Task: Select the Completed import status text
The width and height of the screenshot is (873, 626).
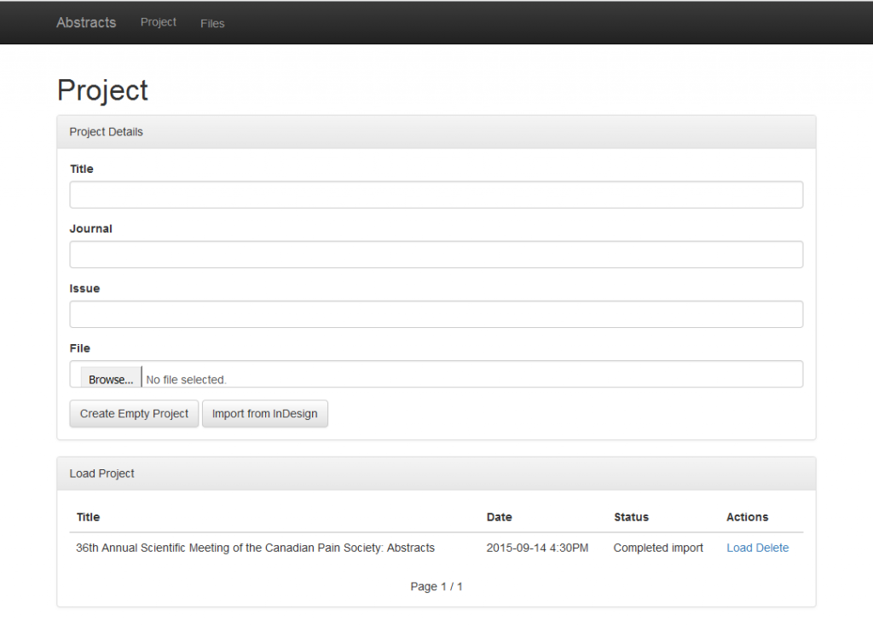Action: tap(657, 548)
